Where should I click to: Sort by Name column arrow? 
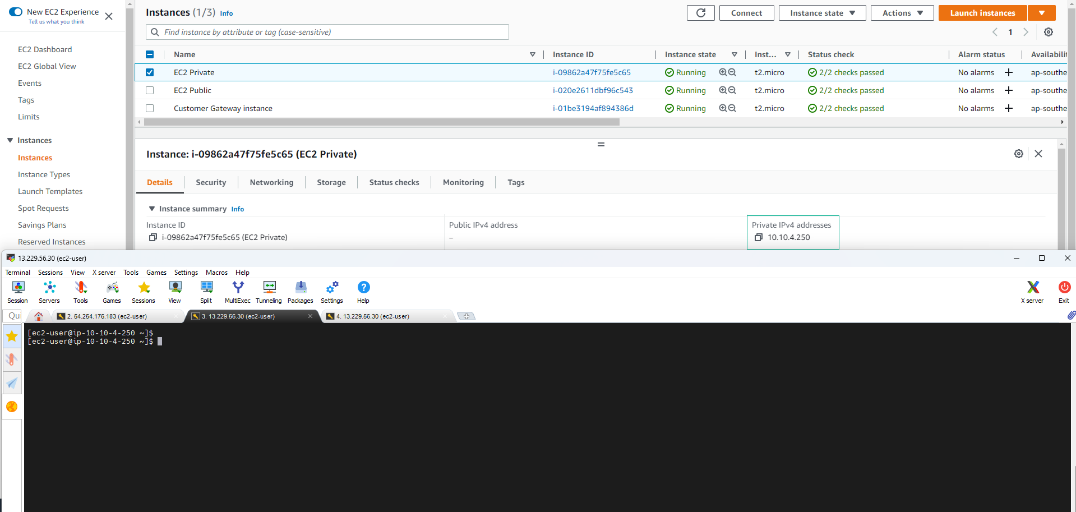point(533,54)
